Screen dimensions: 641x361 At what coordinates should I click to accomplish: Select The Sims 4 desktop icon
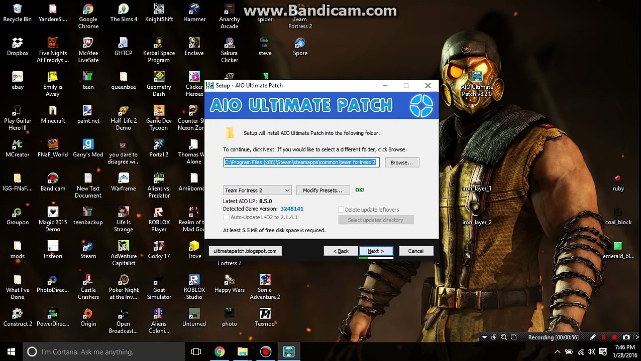point(124,14)
